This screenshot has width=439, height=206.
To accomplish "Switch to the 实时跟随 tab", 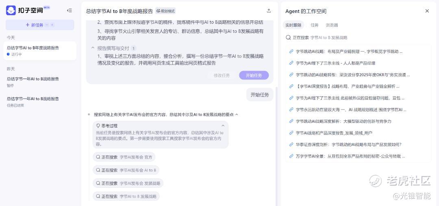I will pyautogui.click(x=293, y=25).
